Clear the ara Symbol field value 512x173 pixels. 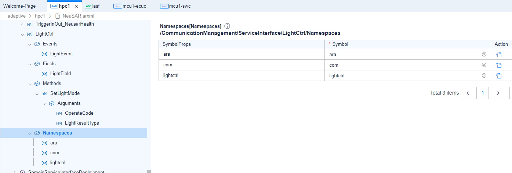[484, 54]
